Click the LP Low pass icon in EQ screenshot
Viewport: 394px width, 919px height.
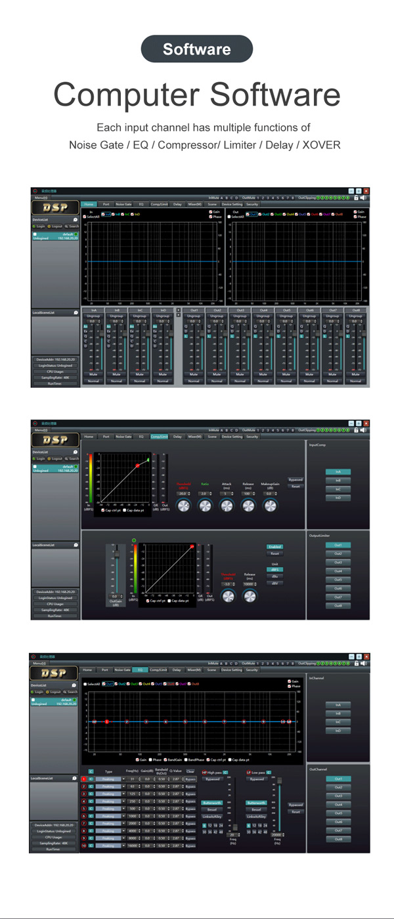pyautogui.click(x=248, y=773)
